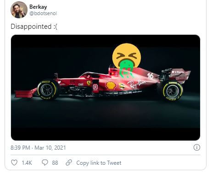Screen dimensions: 212x173
Task: Like the tweet with the heart icon
Action: (14, 162)
